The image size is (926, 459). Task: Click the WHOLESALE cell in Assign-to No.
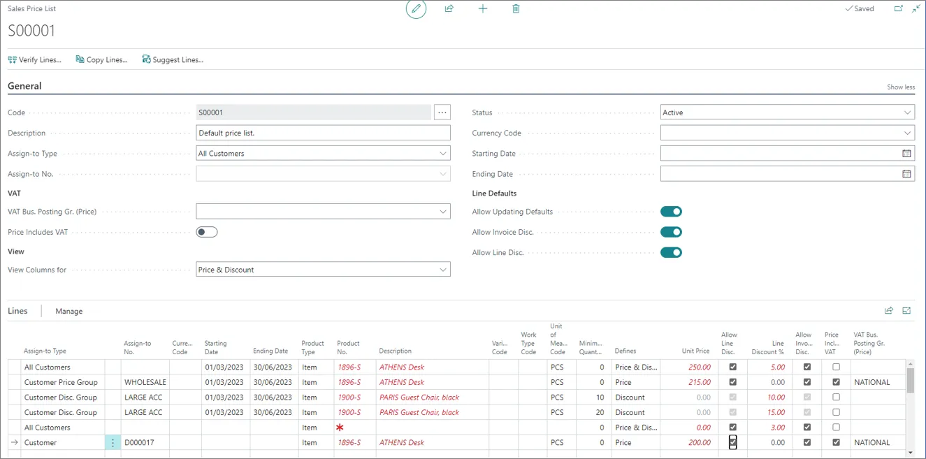(x=145, y=382)
